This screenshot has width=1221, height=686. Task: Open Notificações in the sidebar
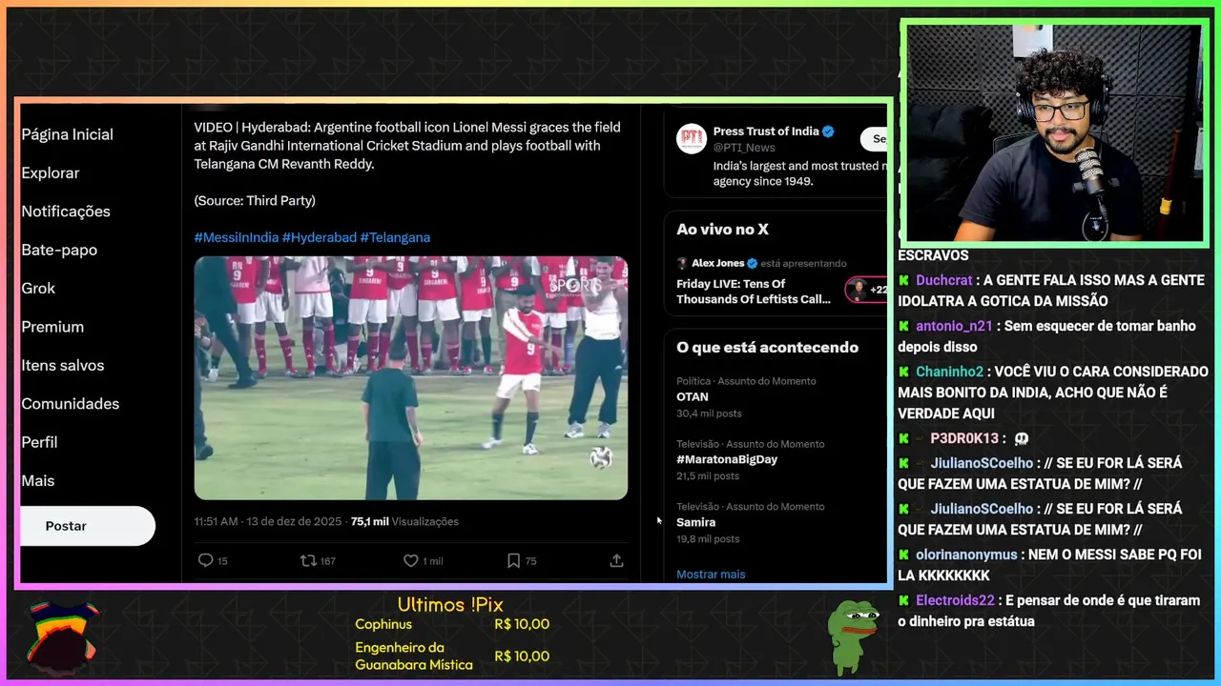(x=66, y=212)
